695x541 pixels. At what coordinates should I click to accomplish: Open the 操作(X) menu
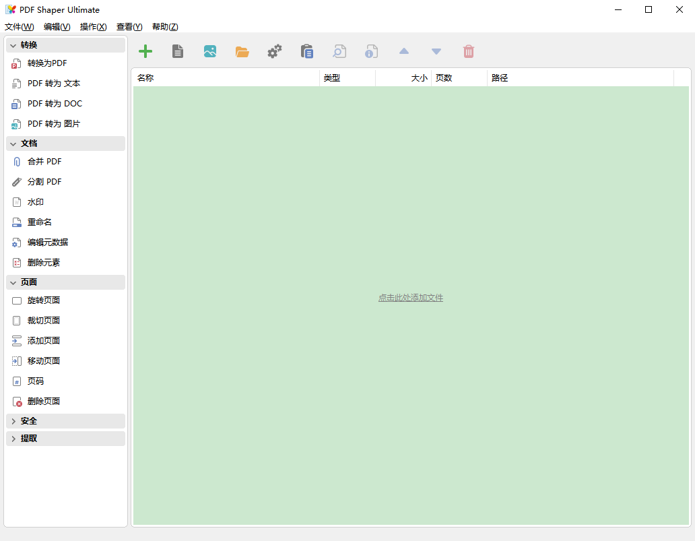pos(93,27)
